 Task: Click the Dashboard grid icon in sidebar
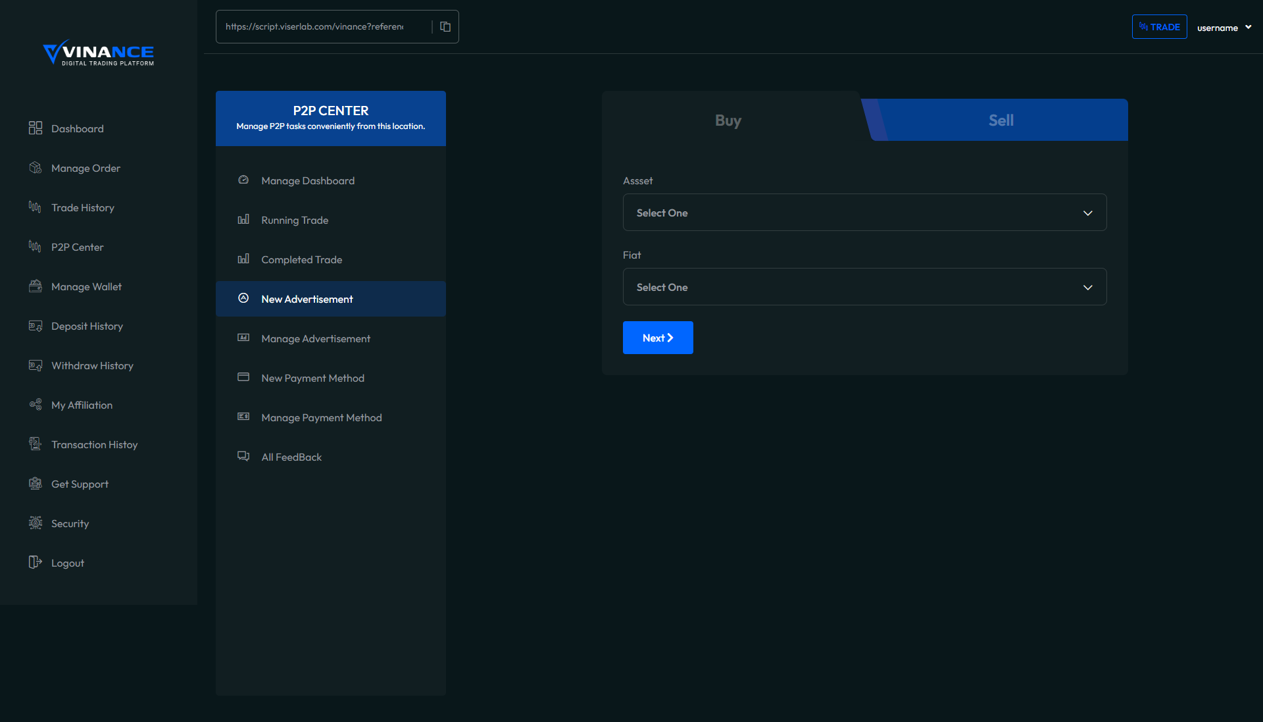(x=36, y=128)
